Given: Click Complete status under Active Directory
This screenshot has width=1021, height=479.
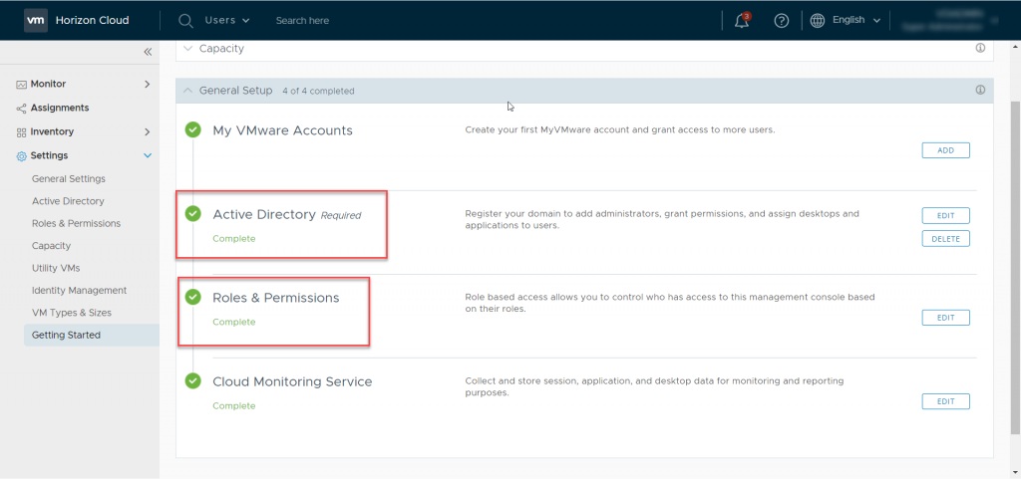Looking at the screenshot, I should 233,239.
